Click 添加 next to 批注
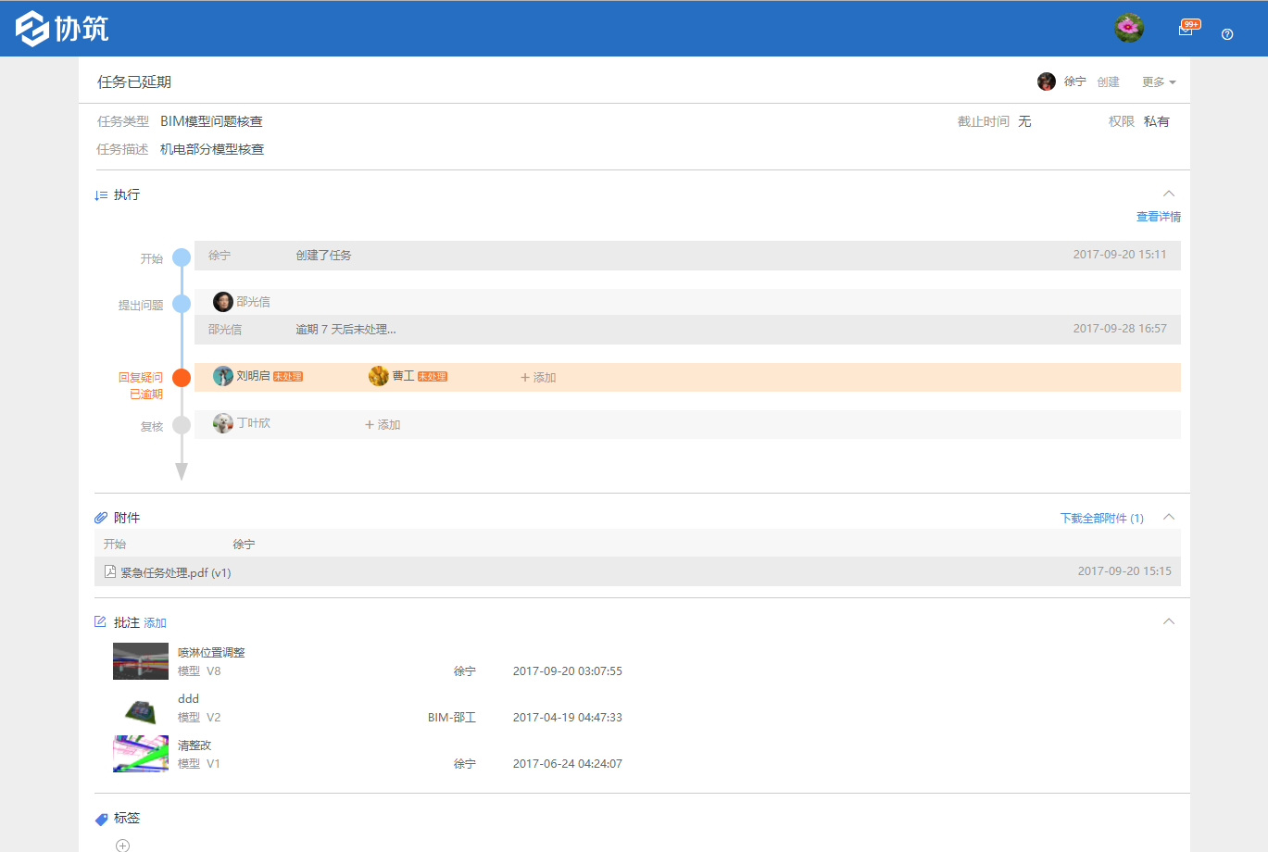Screen dimensions: 1268x852 pyautogui.click(x=155, y=623)
